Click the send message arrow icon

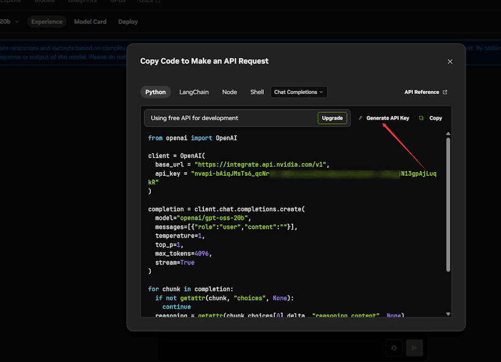point(414,348)
